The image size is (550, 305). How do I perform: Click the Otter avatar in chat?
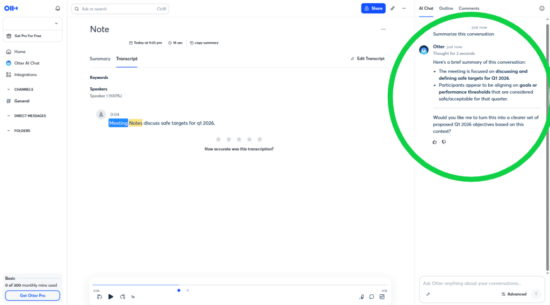(424, 50)
